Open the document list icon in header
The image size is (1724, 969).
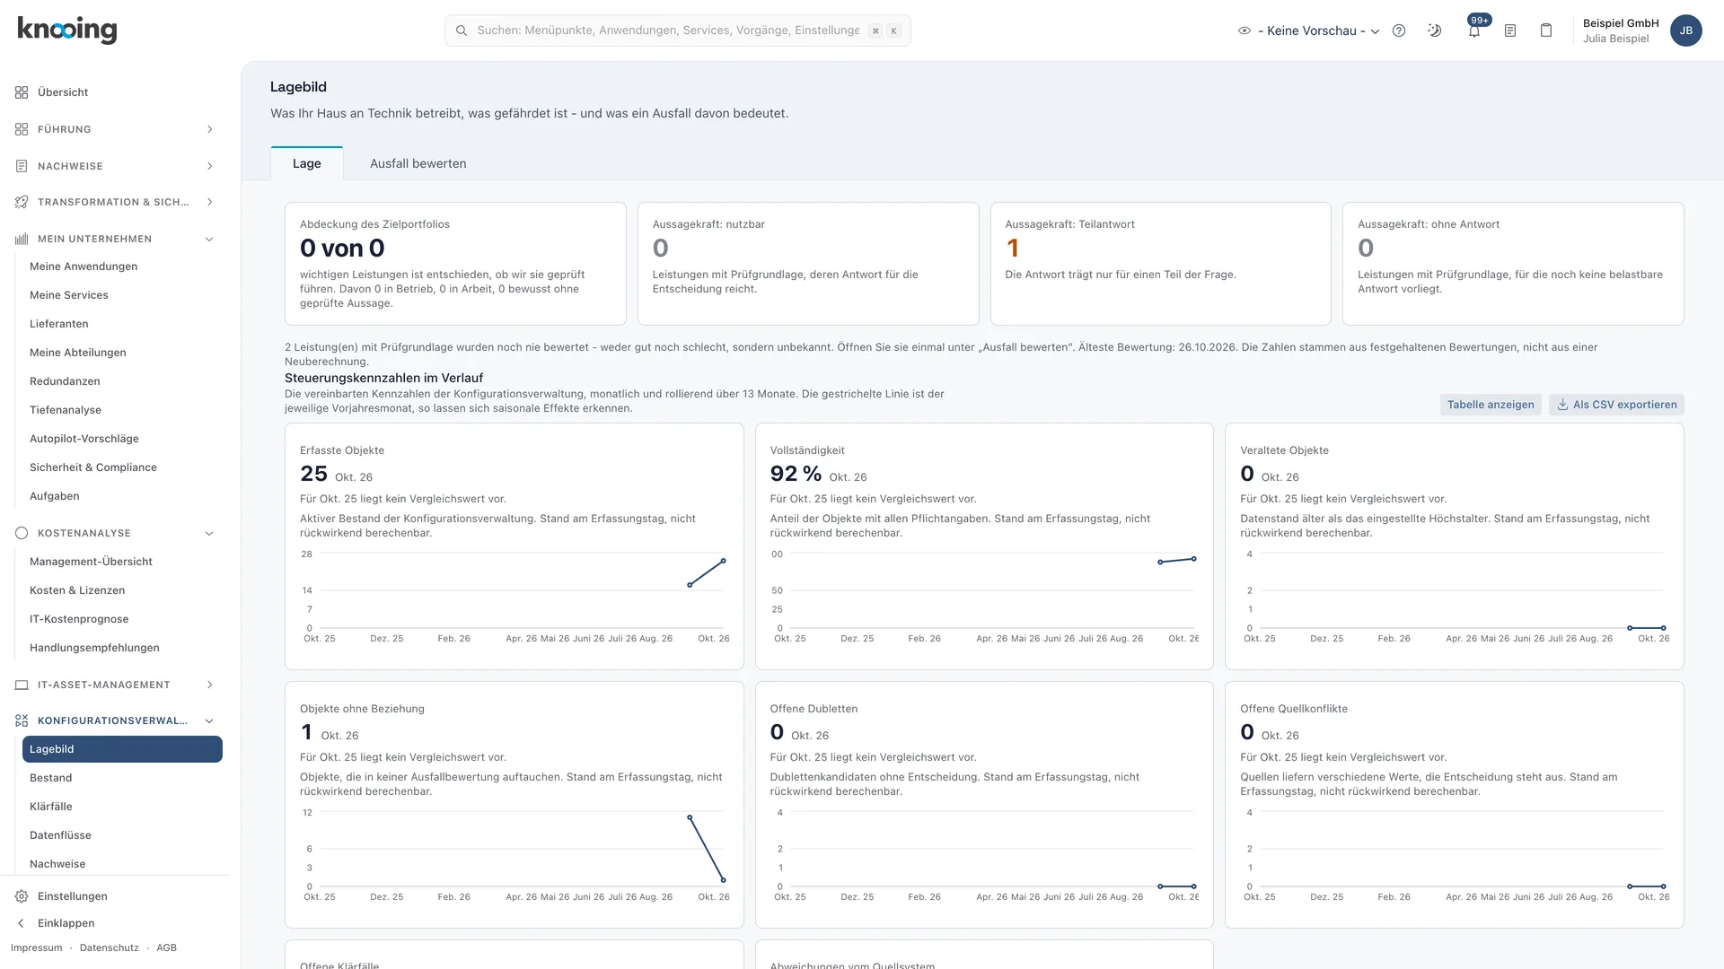point(1510,31)
